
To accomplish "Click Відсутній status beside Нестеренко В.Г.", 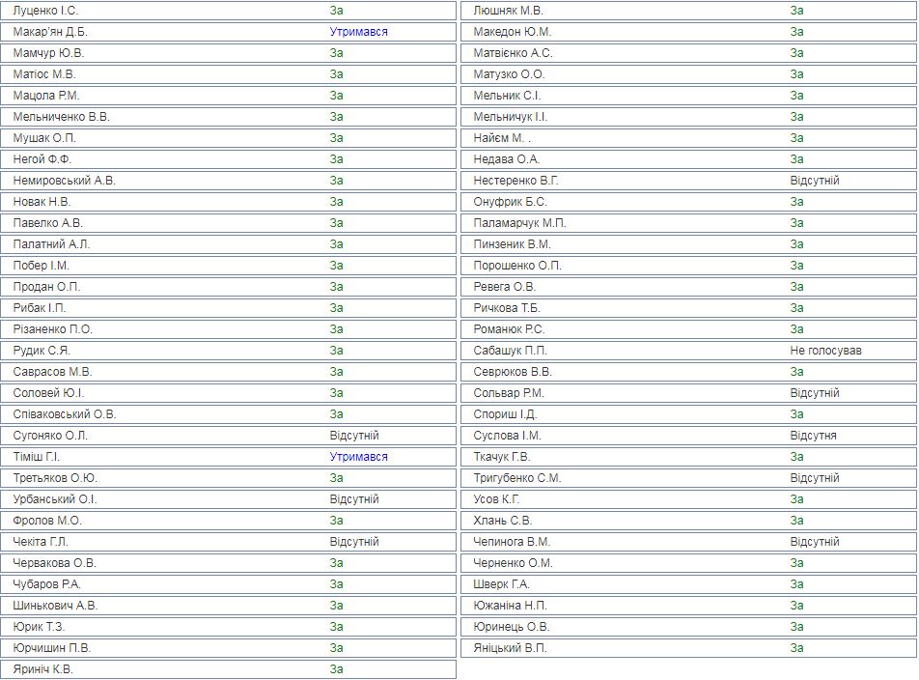I will click(815, 181).
